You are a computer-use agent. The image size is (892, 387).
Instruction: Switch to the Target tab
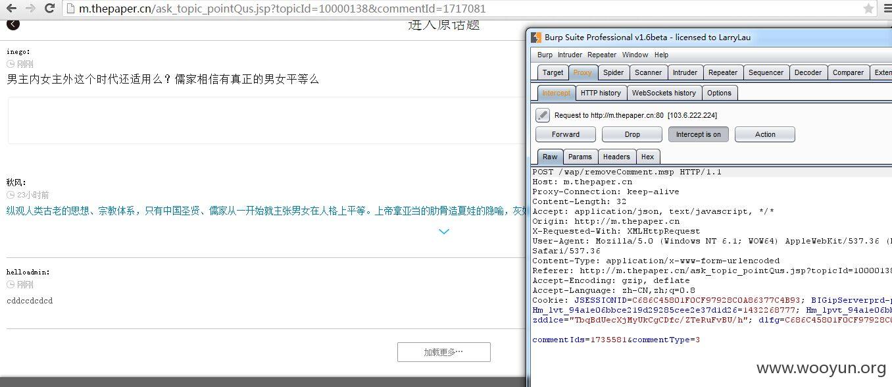click(x=553, y=72)
